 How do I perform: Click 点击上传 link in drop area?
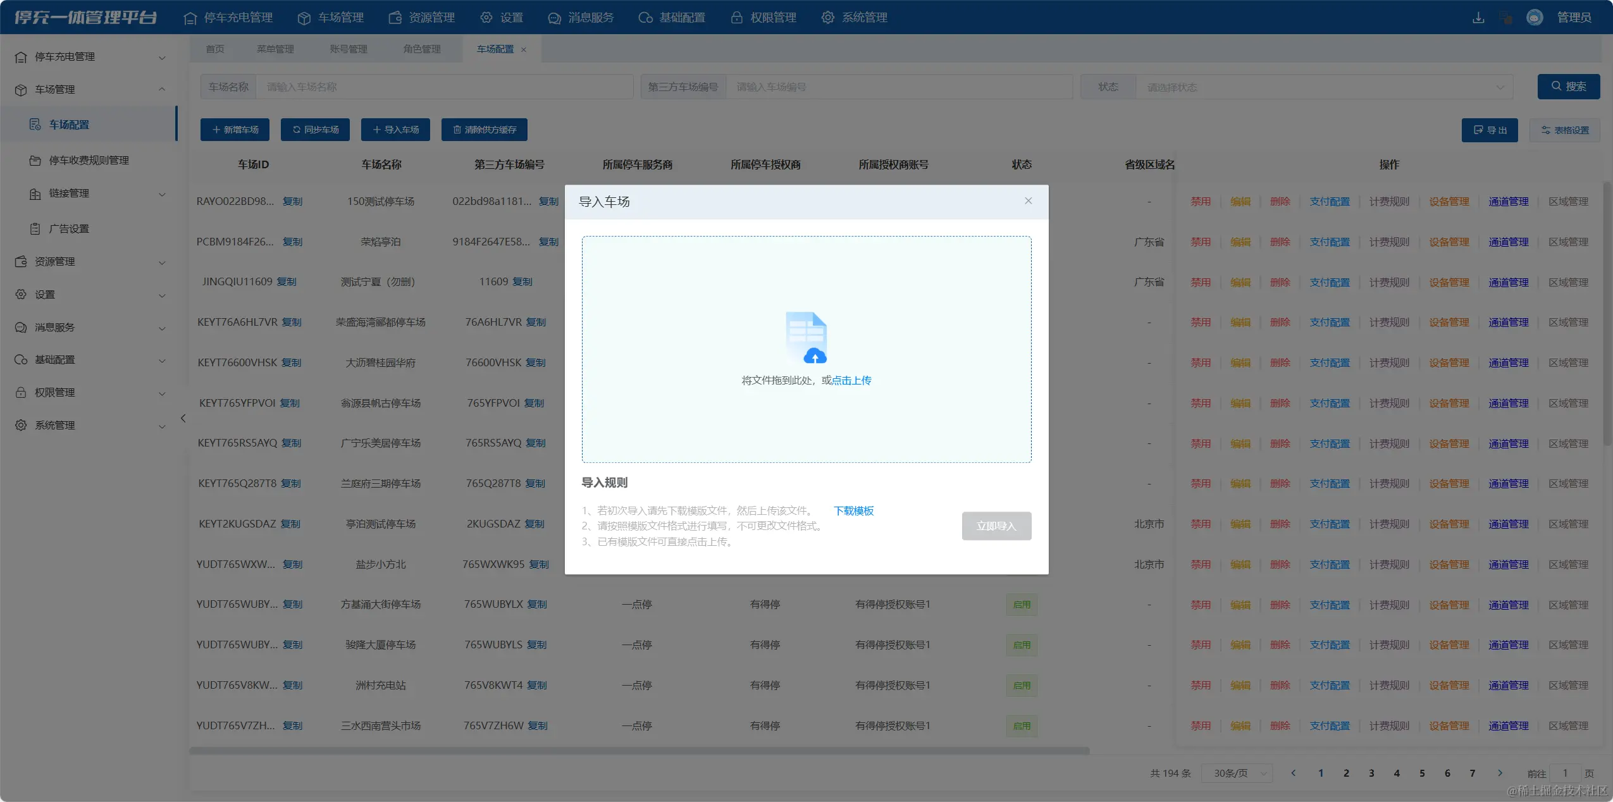[x=851, y=381]
